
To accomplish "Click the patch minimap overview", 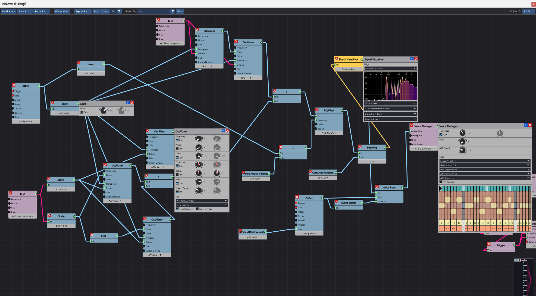I will click(524, 277).
